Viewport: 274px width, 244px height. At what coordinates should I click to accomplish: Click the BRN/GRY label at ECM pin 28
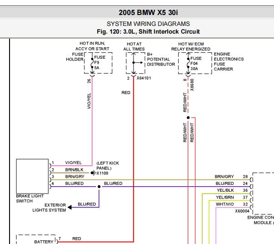224,177
